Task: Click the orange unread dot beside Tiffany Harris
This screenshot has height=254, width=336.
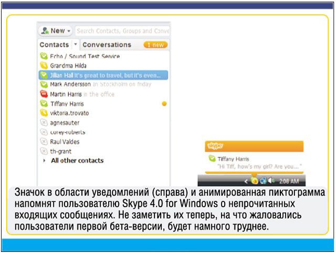Action: (164, 104)
